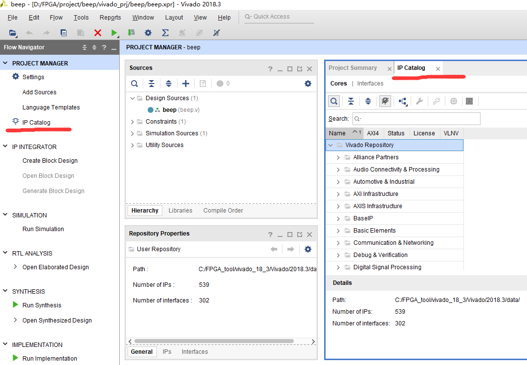Click the Sigma reports toolbar icon
The height and width of the screenshot is (365, 527).
pyautogui.click(x=165, y=33)
